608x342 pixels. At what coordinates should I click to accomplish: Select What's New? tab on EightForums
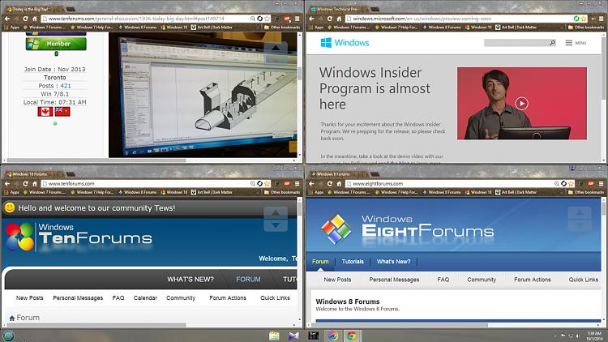click(x=393, y=262)
